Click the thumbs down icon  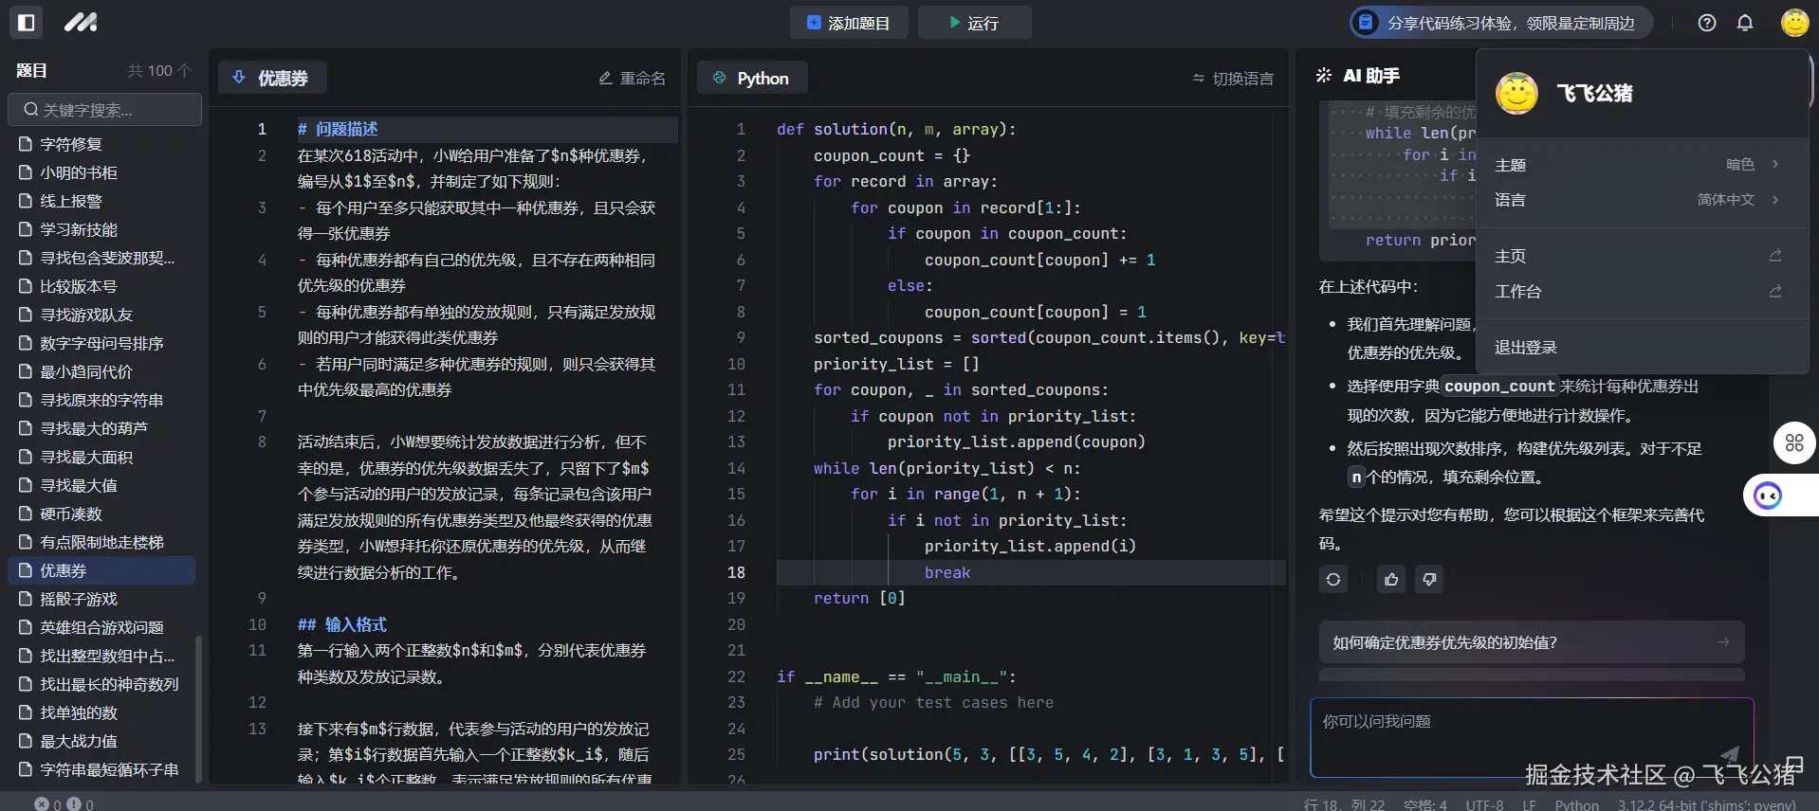tap(1429, 579)
